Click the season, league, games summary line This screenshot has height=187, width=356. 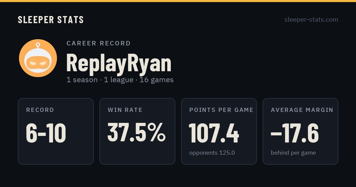click(120, 80)
